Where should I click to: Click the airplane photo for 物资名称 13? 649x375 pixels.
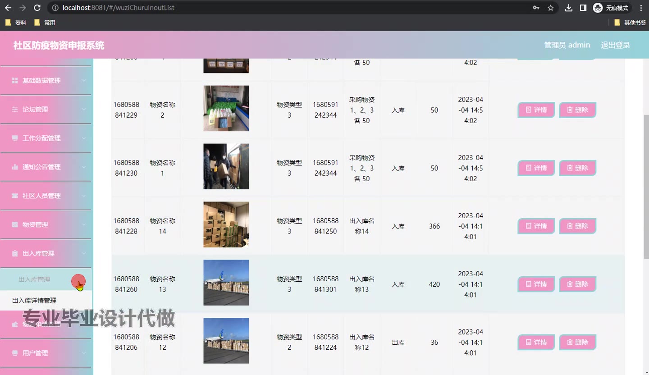click(x=226, y=283)
